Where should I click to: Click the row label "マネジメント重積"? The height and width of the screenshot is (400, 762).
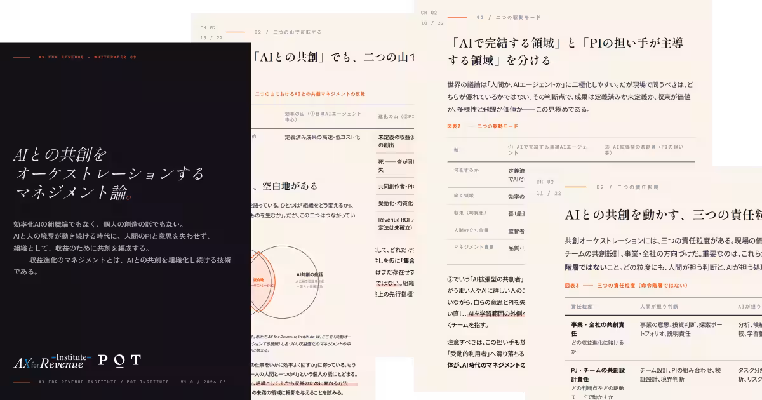[x=473, y=246]
